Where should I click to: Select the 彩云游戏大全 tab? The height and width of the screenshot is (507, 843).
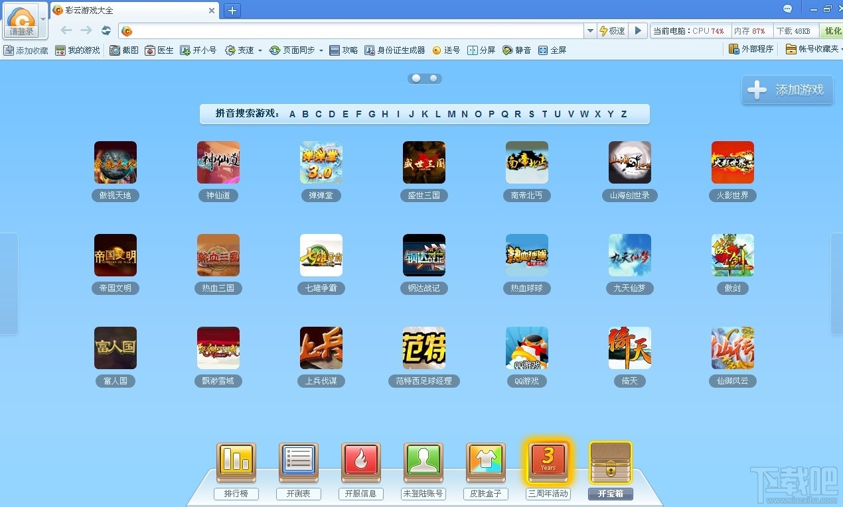tap(134, 11)
